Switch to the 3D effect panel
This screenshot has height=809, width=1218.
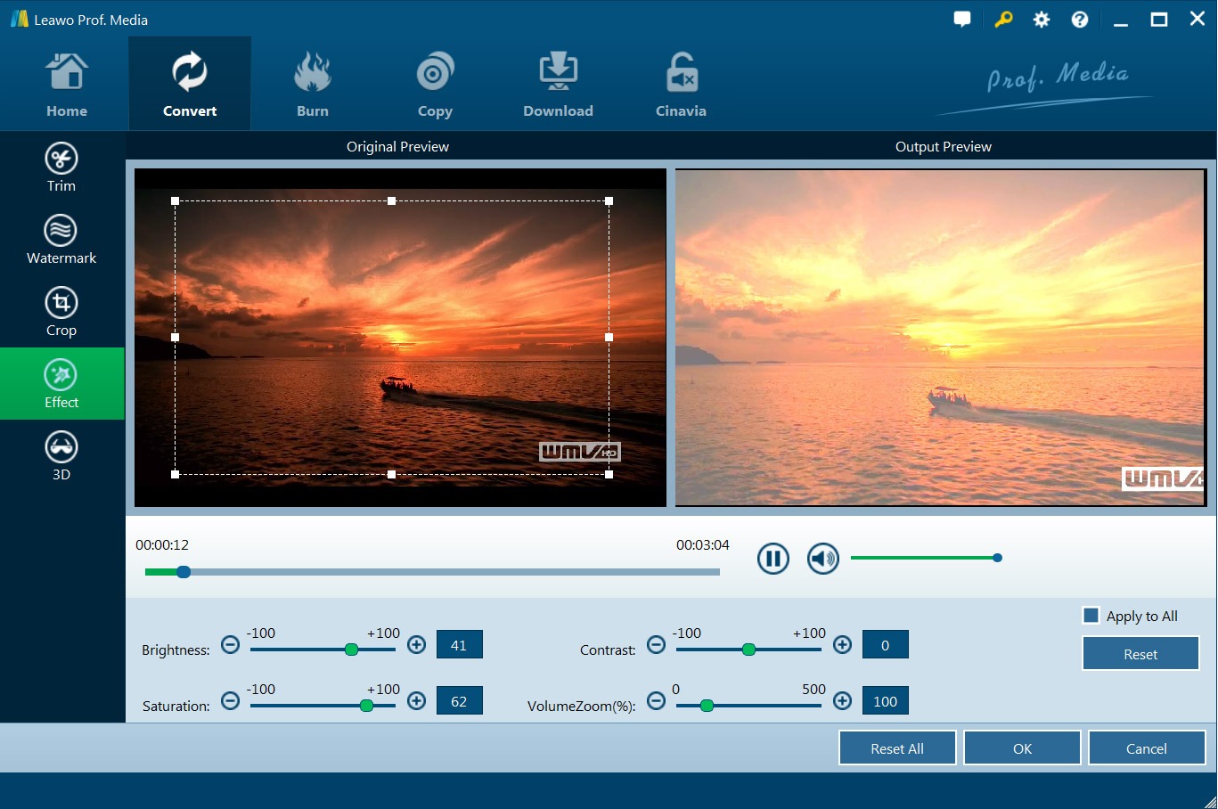click(x=61, y=456)
